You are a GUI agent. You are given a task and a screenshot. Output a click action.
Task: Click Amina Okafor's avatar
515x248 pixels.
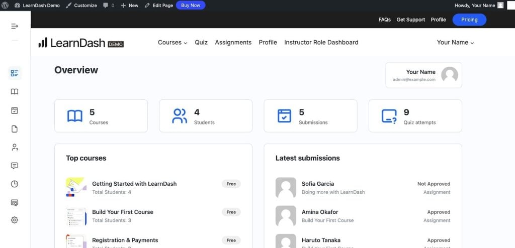pyautogui.click(x=286, y=216)
